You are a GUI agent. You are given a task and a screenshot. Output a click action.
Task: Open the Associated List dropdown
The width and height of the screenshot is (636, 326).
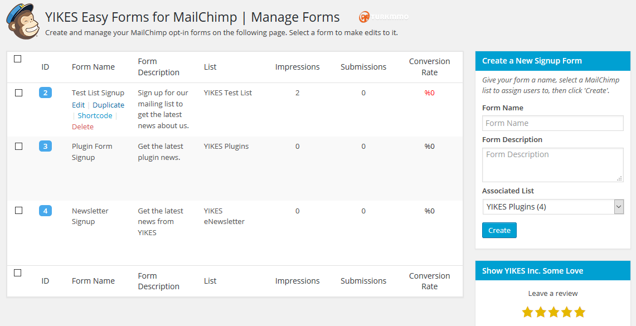553,207
